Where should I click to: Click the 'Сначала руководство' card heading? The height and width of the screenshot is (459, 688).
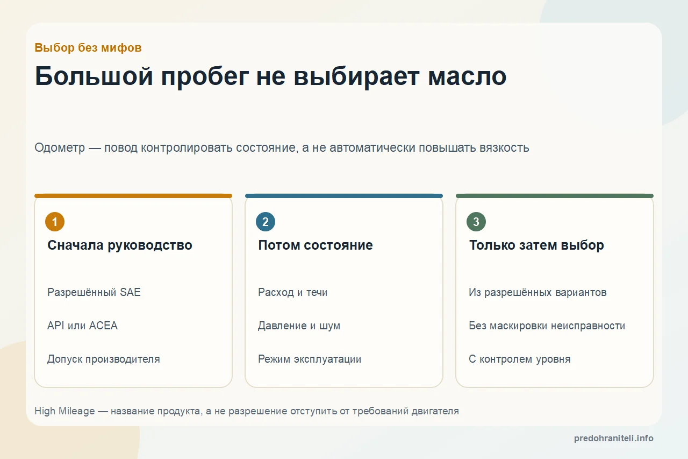(x=120, y=245)
